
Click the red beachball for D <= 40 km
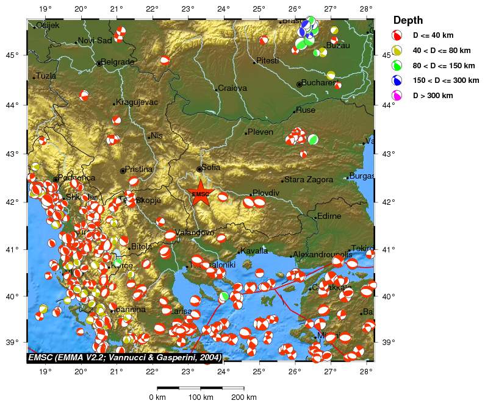[397, 35]
